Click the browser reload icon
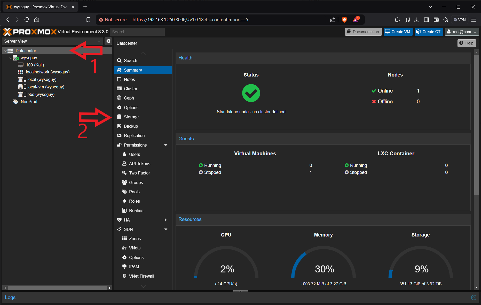The image size is (481, 305). [x=27, y=20]
